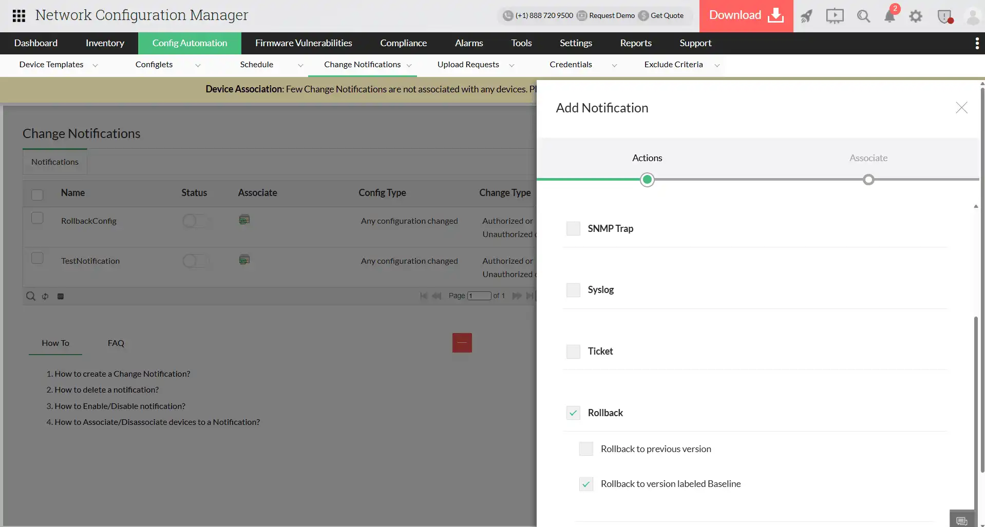Screen dimensions: 985x527
Task: Expand the Exclude Criteria dropdown
Action: (717, 65)
